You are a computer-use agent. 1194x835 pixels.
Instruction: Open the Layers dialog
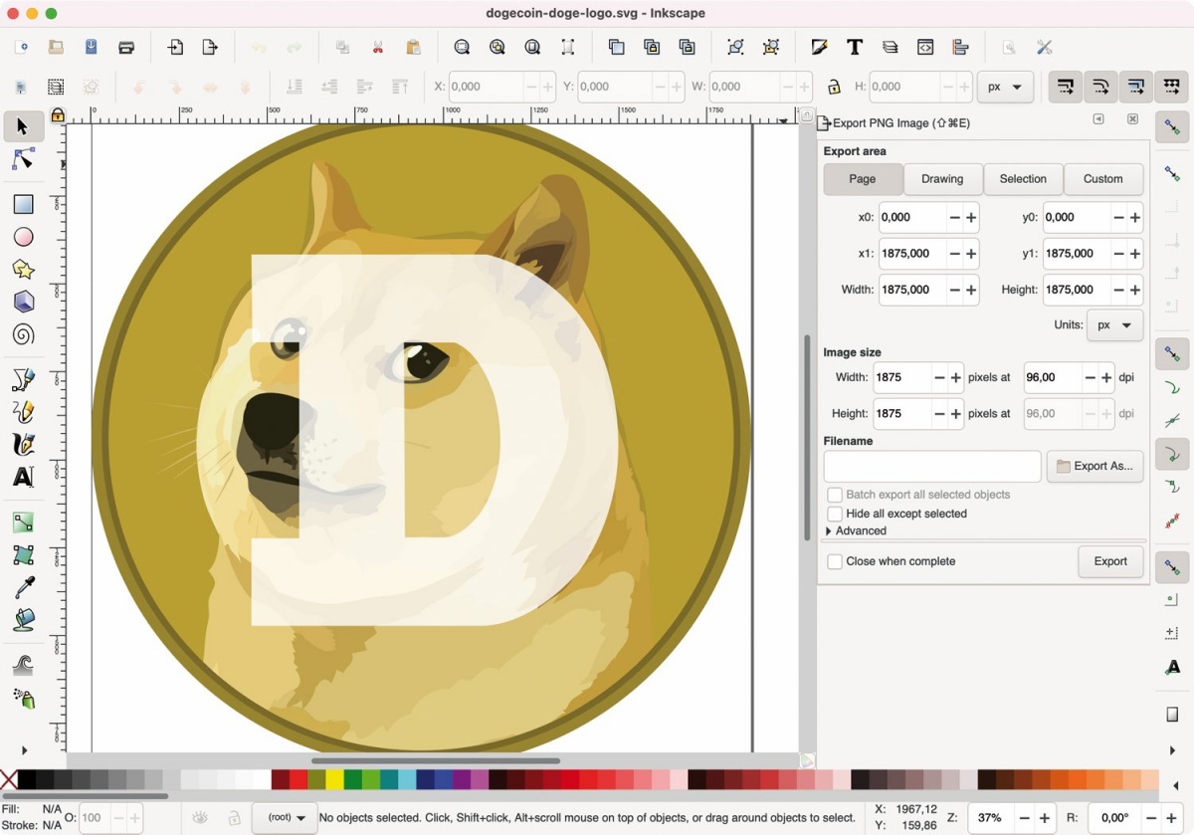point(890,47)
